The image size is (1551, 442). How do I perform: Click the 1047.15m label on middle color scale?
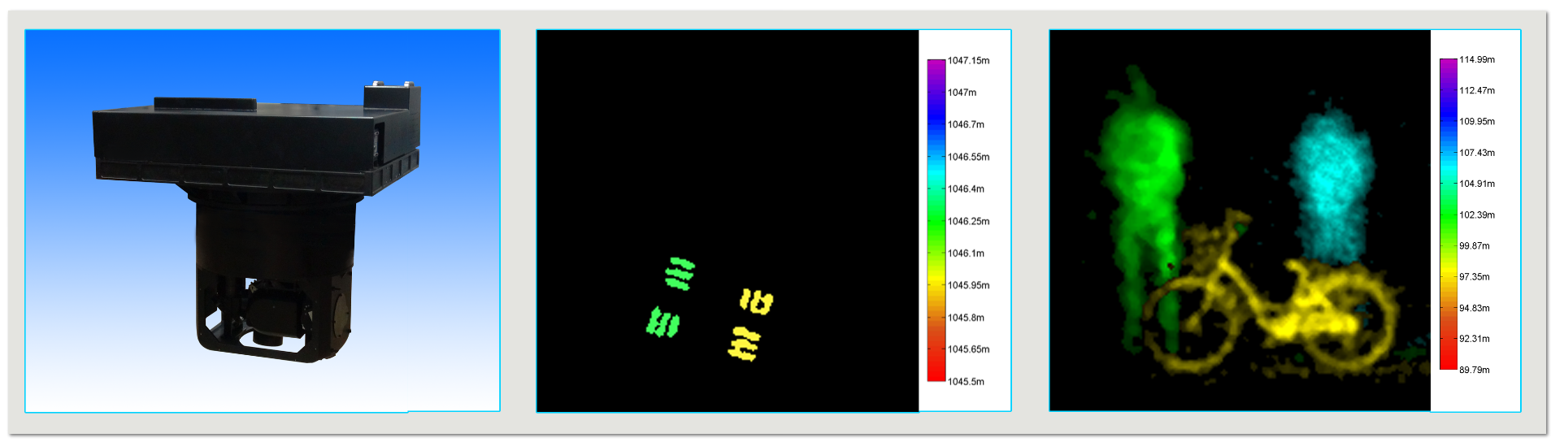[x=968, y=61]
